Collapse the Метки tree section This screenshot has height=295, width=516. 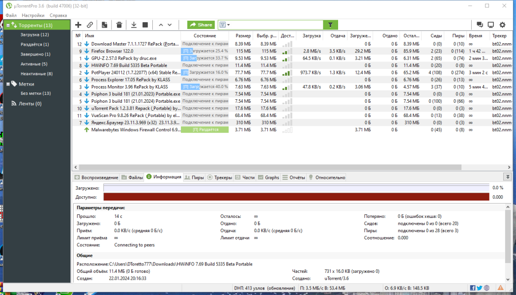point(8,84)
